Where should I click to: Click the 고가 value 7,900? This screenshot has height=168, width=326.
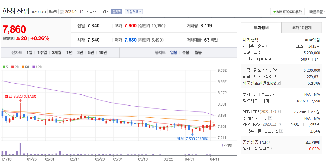coord(130,26)
